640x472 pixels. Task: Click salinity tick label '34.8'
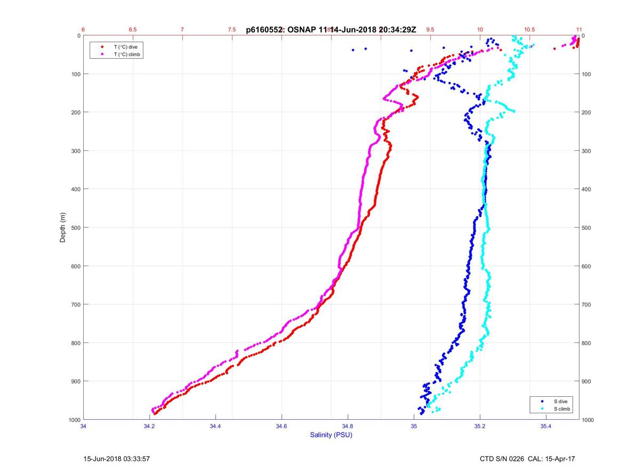348,426
